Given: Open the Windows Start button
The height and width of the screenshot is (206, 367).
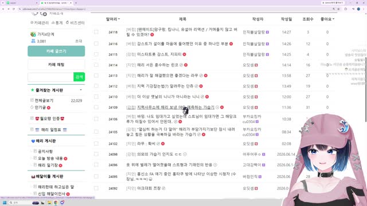Looking at the screenshot, I should pyautogui.click(x=5, y=203).
